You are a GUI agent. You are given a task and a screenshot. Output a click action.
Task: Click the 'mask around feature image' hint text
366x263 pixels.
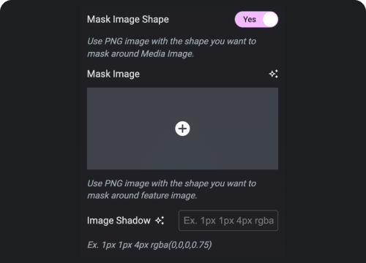[142, 195]
